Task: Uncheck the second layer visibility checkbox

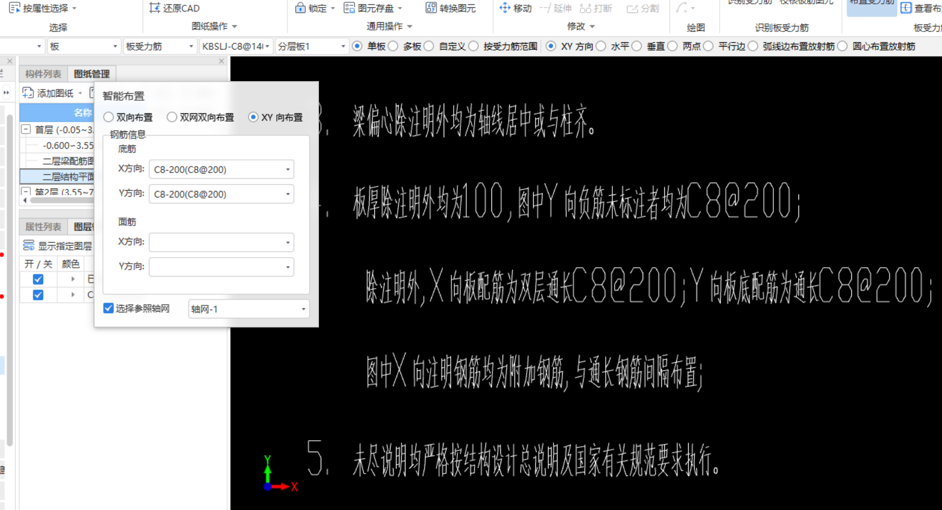Action: [38, 295]
